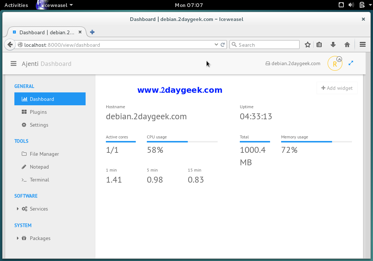Bookmark this page with star icon
373x261 pixels.
[308, 45]
